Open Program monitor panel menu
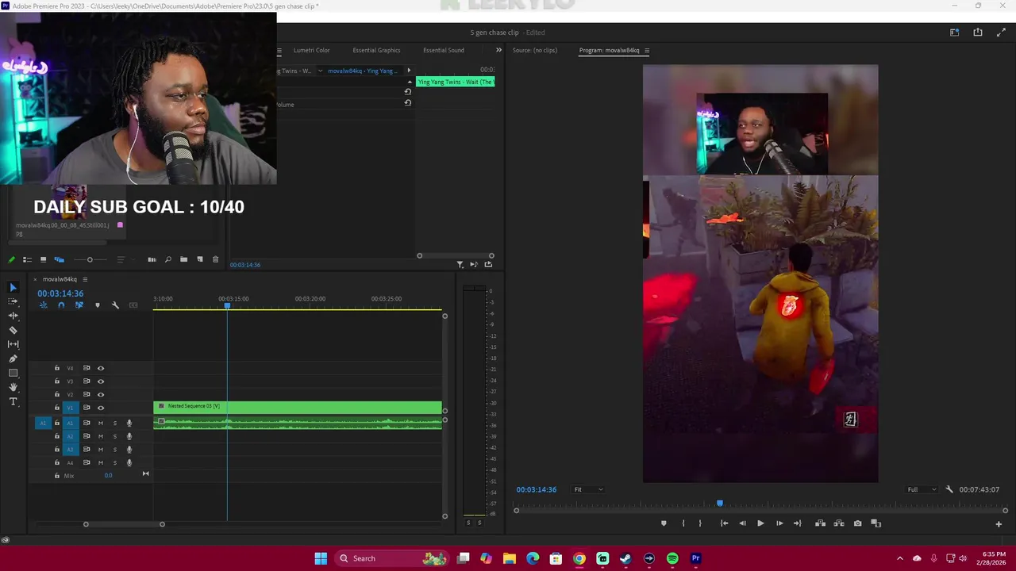This screenshot has height=571, width=1016. coord(647,50)
